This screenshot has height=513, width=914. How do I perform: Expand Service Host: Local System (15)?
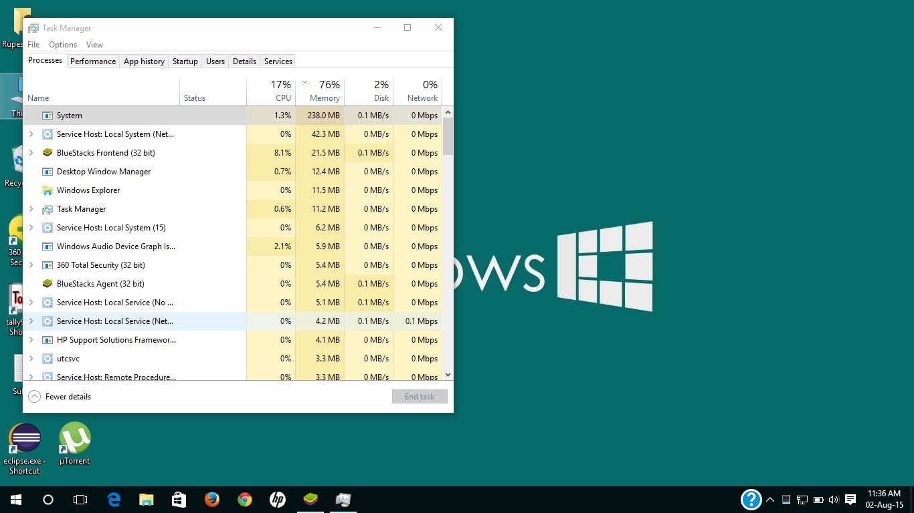(x=31, y=228)
